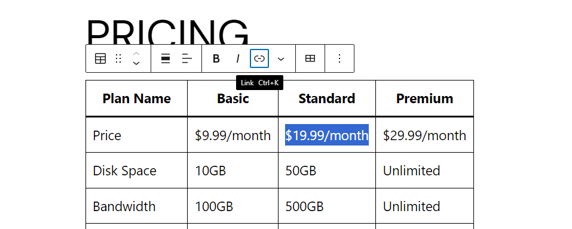Image resolution: width=572 pixels, height=229 pixels.
Task: Expand the More formatting chevron dropdown
Action: [x=280, y=58]
